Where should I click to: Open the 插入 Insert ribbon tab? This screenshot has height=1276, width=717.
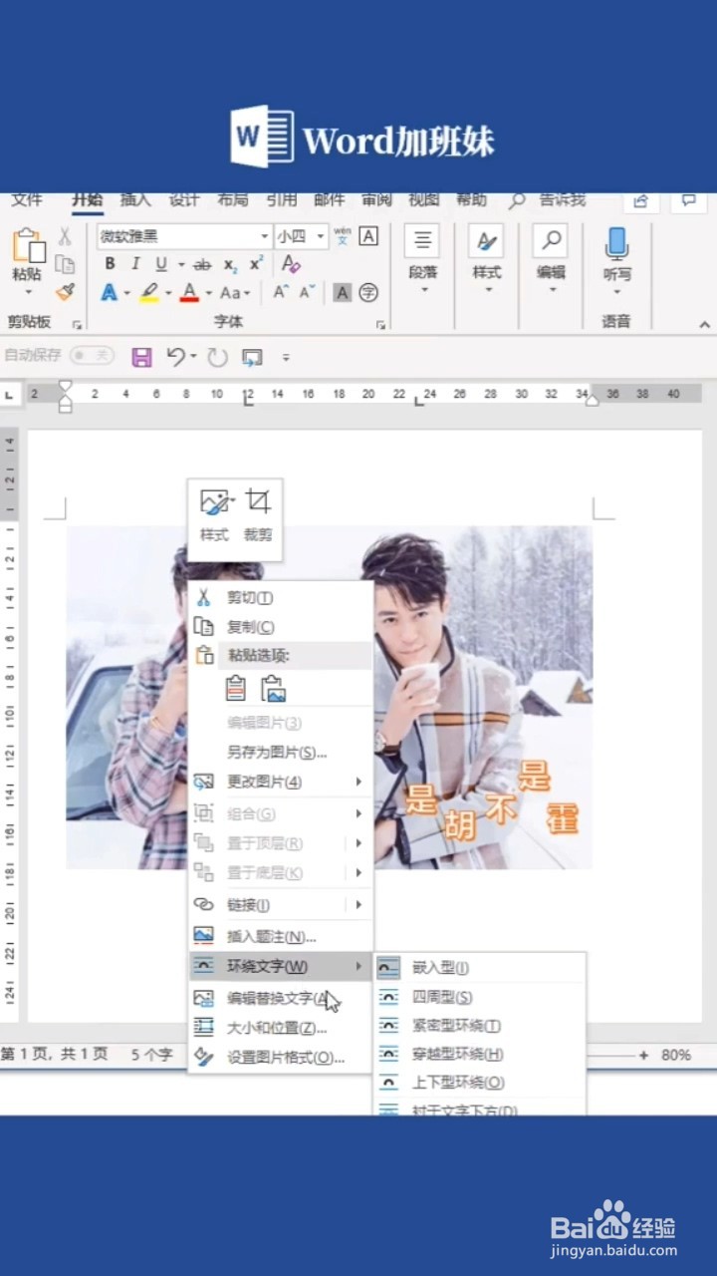(135, 199)
